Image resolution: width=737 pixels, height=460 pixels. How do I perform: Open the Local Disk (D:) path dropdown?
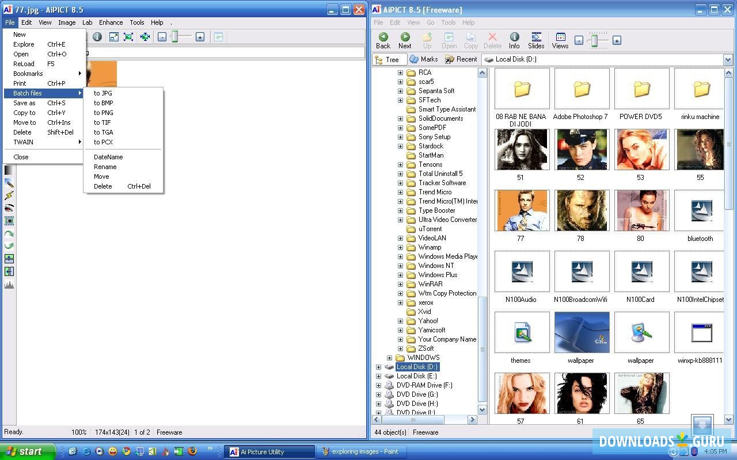pos(728,59)
